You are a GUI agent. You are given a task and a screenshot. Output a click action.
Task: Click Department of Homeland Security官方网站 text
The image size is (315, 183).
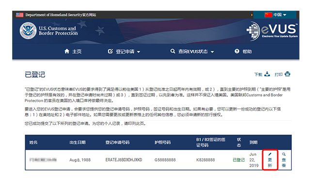[61, 15]
